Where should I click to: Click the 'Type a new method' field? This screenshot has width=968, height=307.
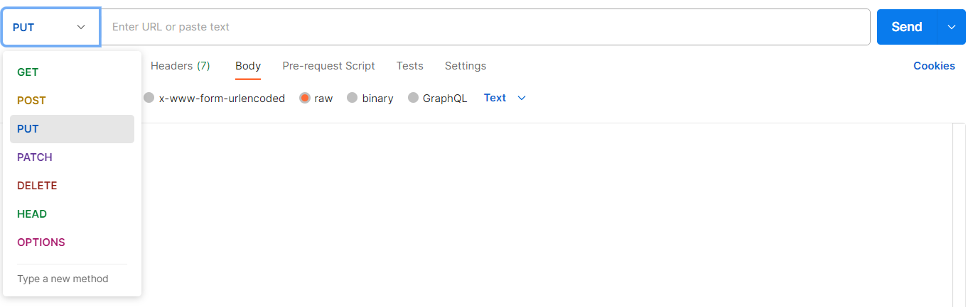coord(63,279)
